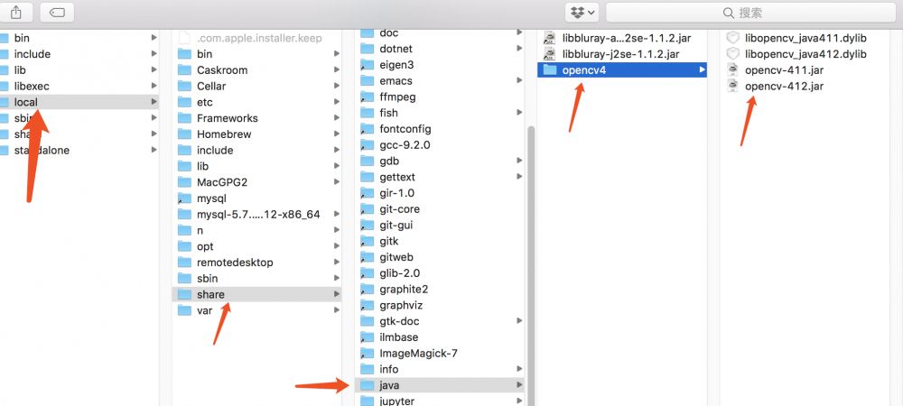Select the local folder
The image size is (903, 406).
click(x=79, y=102)
